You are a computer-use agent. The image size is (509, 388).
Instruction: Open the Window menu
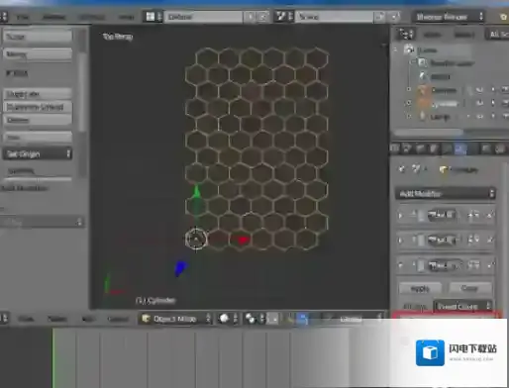point(92,17)
